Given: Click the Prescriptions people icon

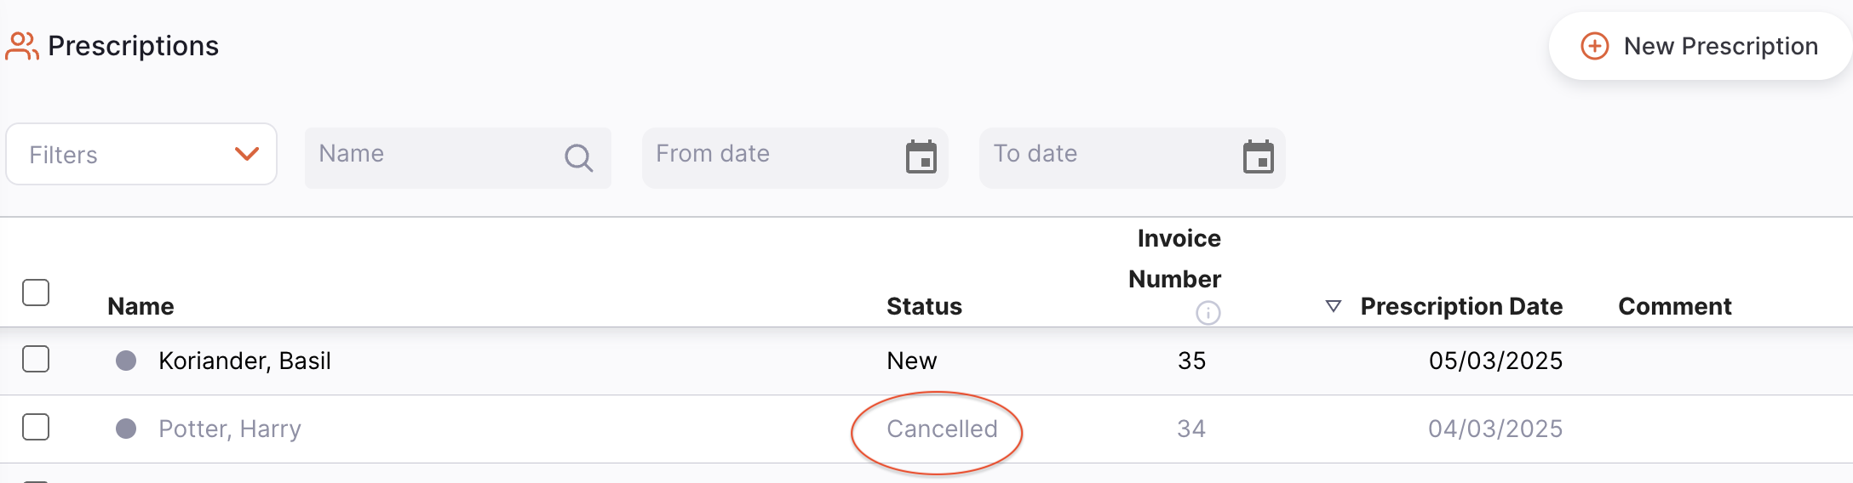Looking at the screenshot, I should (22, 46).
